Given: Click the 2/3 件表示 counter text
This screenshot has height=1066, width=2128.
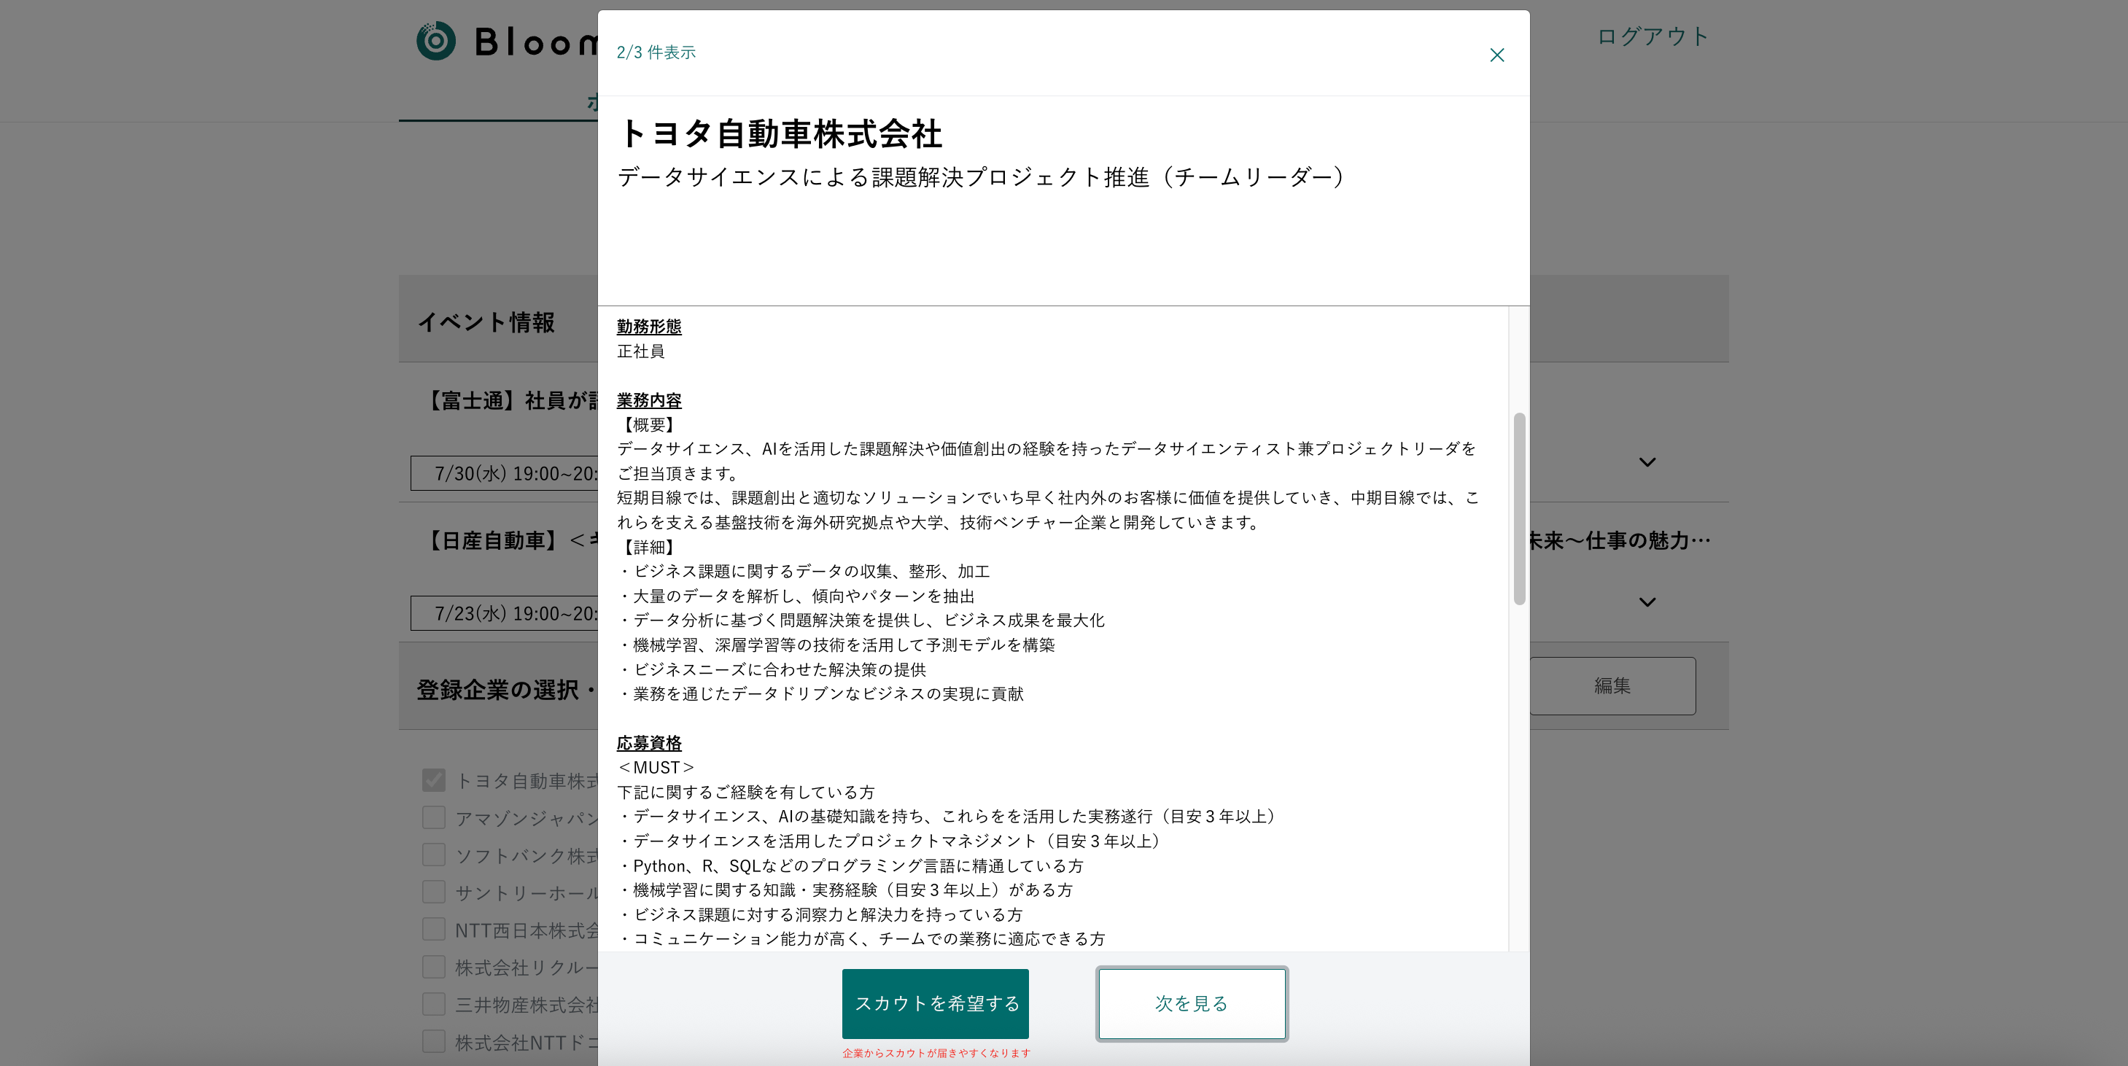Looking at the screenshot, I should [656, 52].
